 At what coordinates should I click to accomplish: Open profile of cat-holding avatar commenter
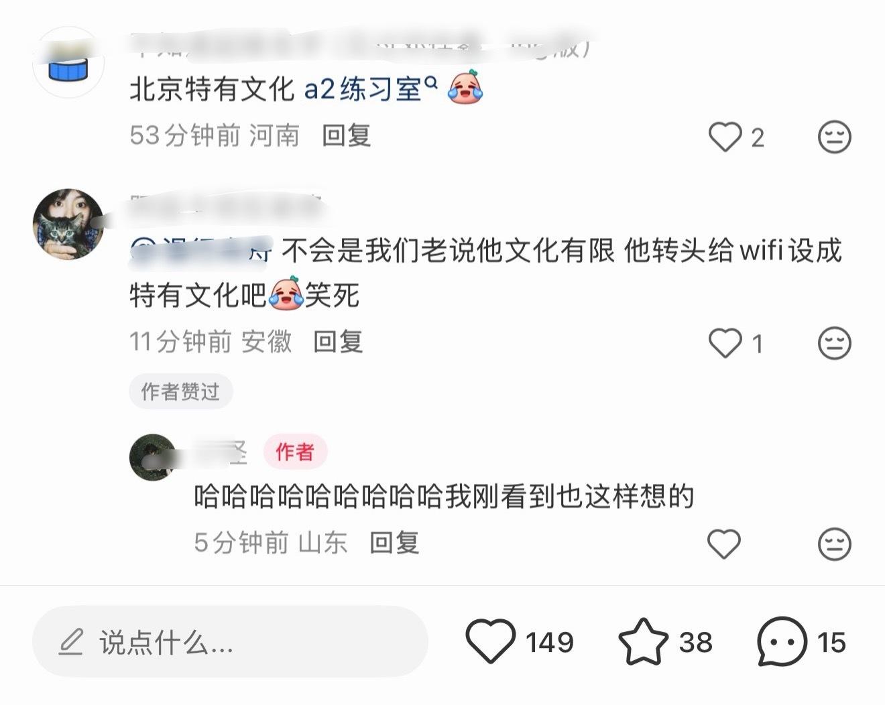68,224
